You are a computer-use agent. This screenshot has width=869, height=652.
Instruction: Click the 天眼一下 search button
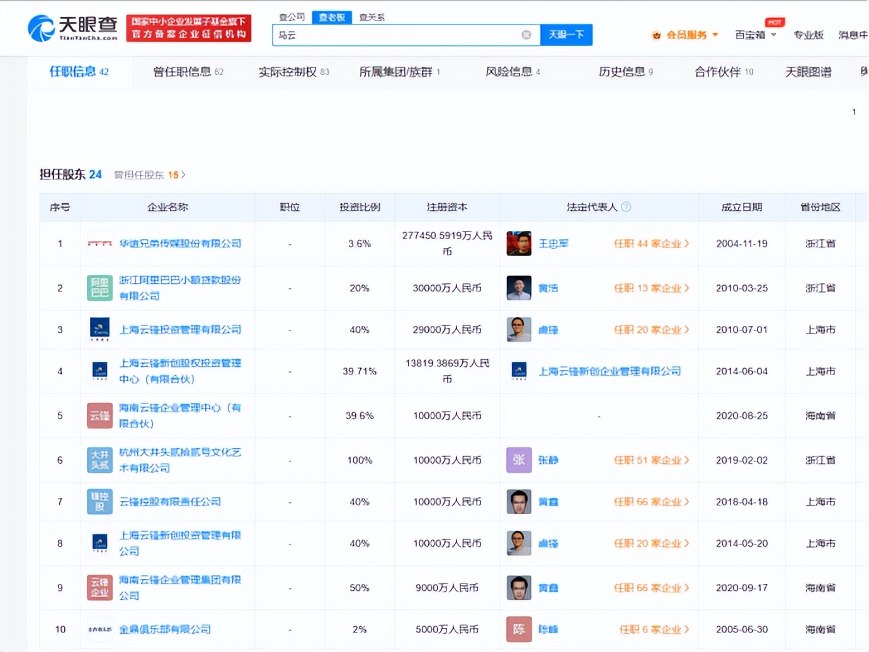[565, 35]
